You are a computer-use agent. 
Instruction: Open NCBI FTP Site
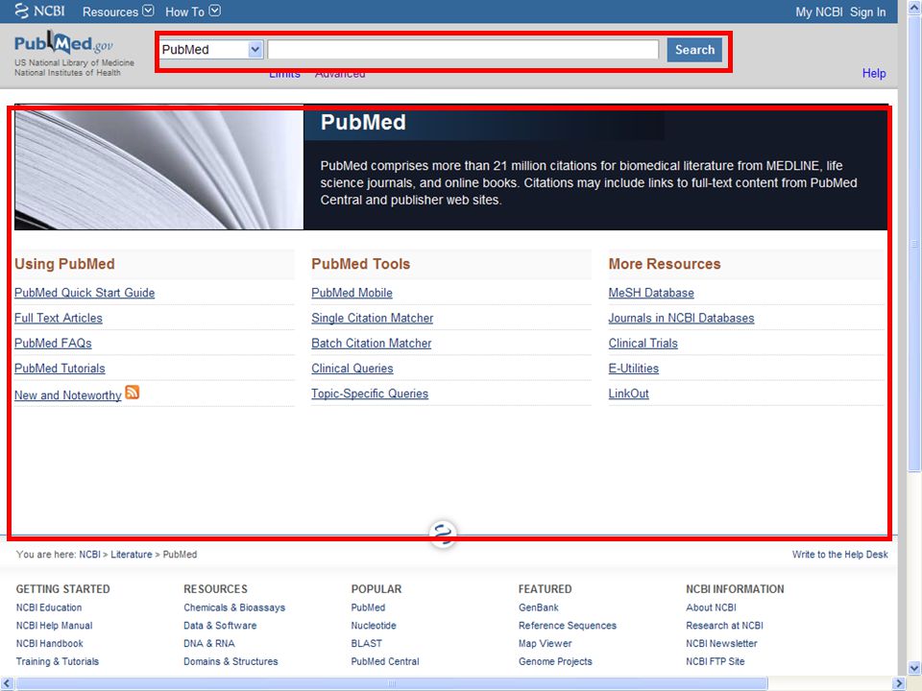715,661
